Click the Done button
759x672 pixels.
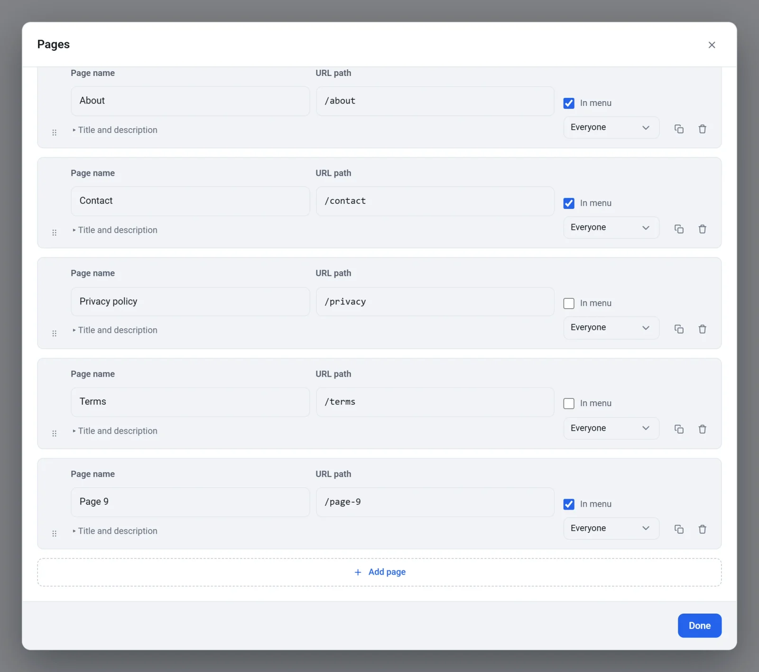(x=700, y=625)
